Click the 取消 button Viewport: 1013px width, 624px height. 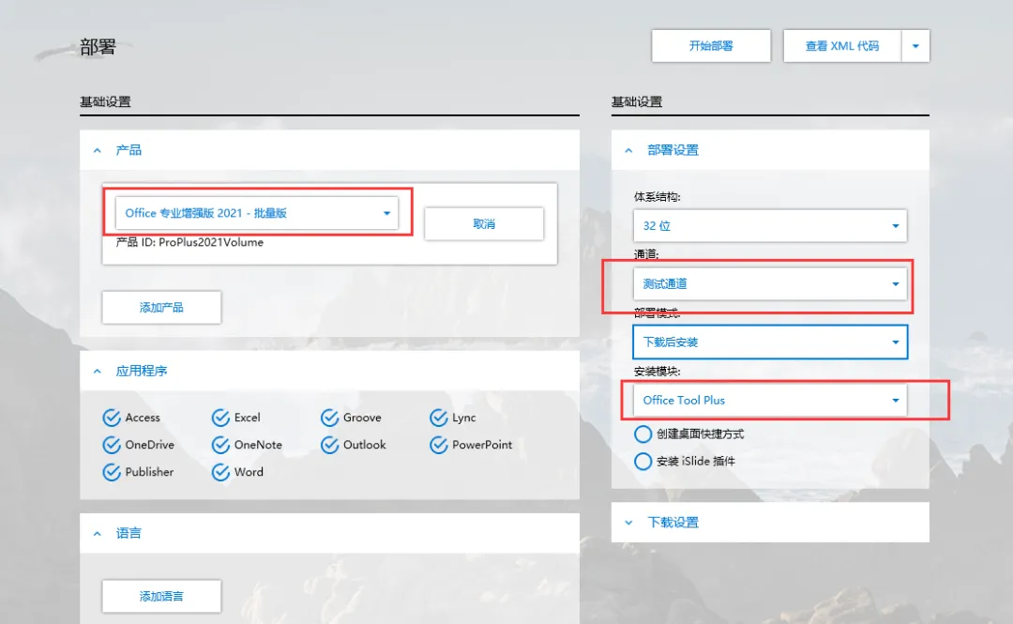tap(484, 223)
